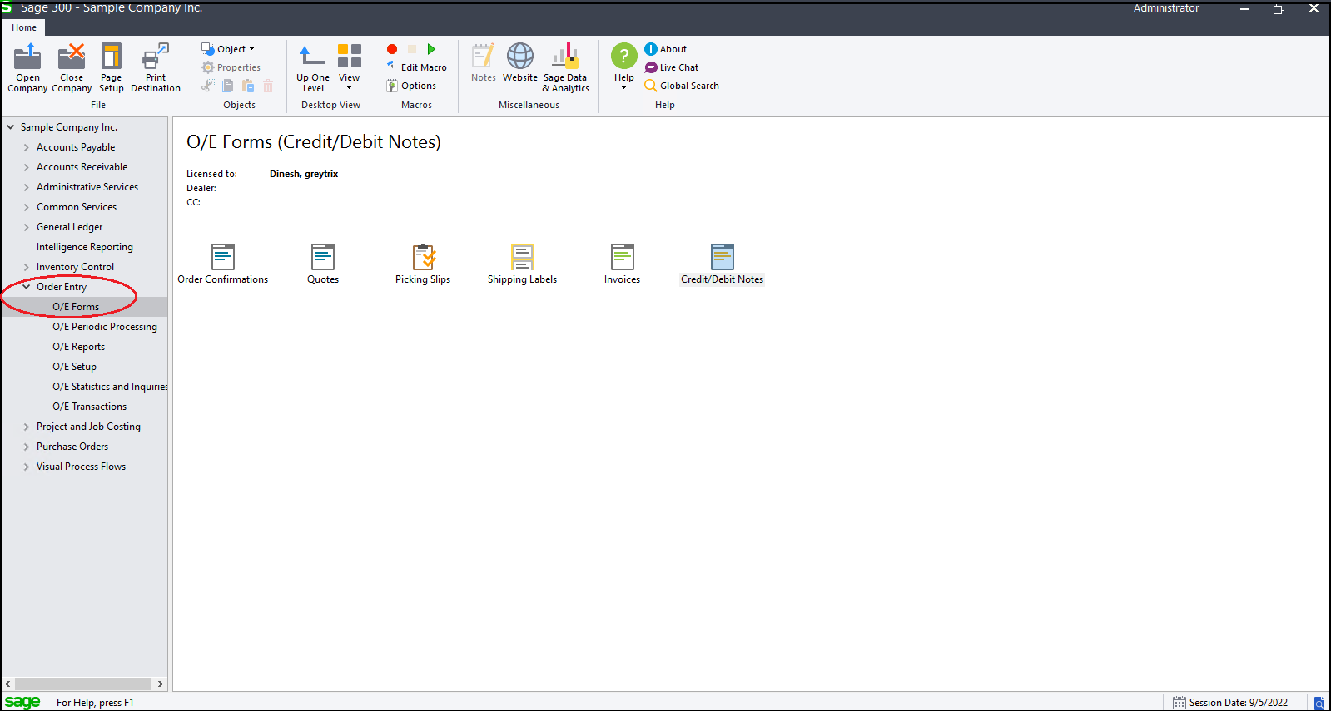The image size is (1331, 711).
Task: Select O/E Periodic Processing
Action: pyautogui.click(x=105, y=327)
